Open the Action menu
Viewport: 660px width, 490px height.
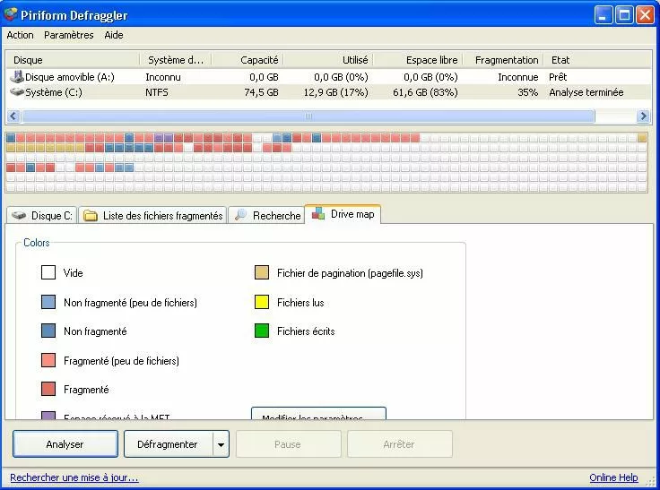coord(20,35)
